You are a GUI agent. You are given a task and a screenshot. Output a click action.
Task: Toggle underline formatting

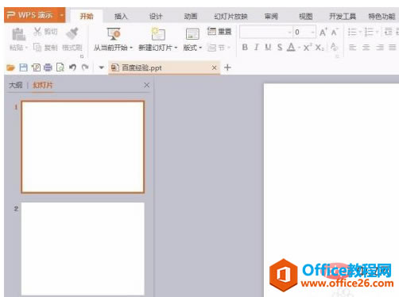click(268, 48)
